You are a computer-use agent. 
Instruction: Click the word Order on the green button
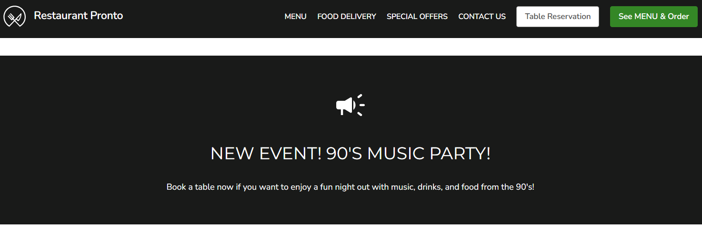pyautogui.click(x=678, y=17)
